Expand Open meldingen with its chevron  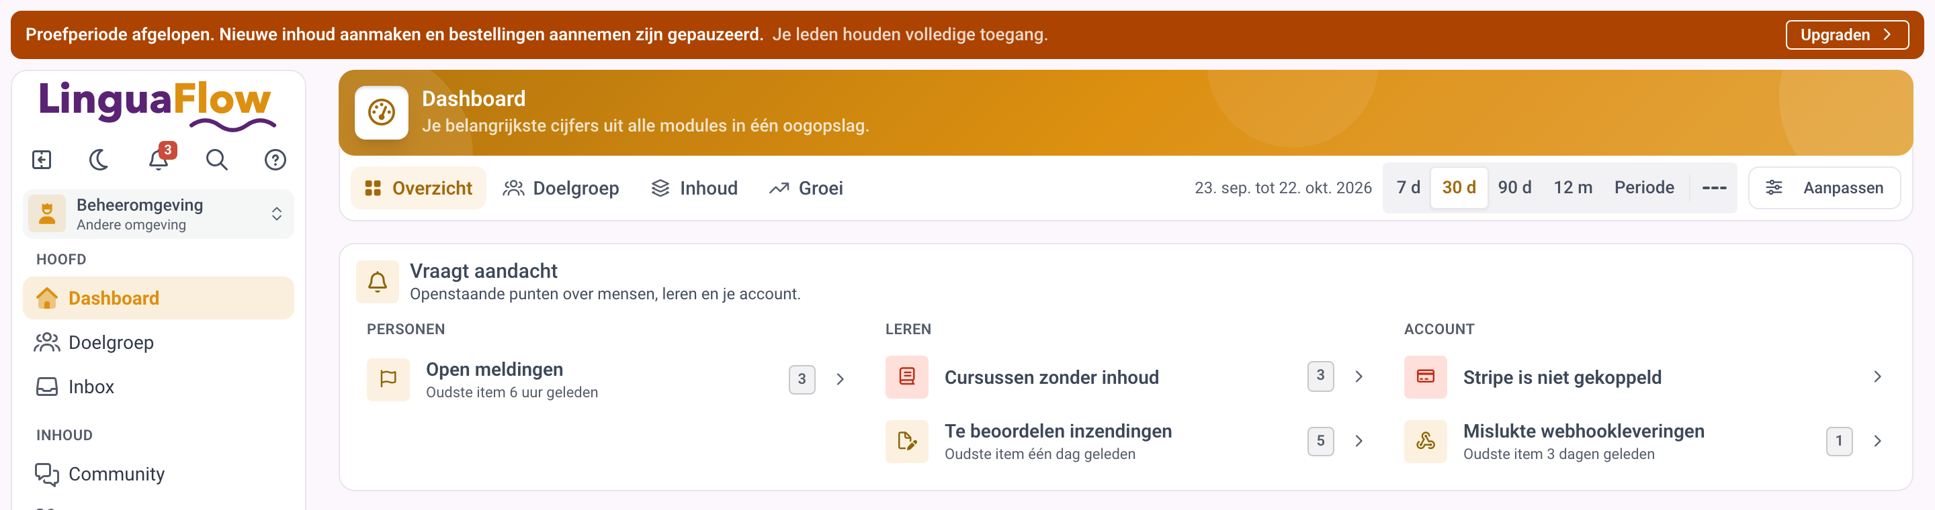click(840, 380)
